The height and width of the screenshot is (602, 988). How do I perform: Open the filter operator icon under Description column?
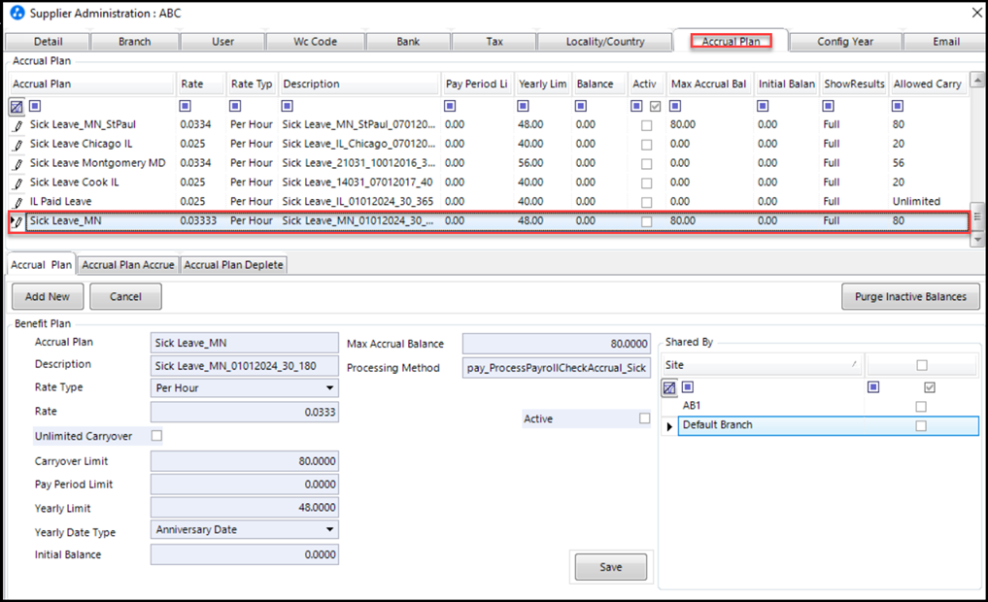288,106
